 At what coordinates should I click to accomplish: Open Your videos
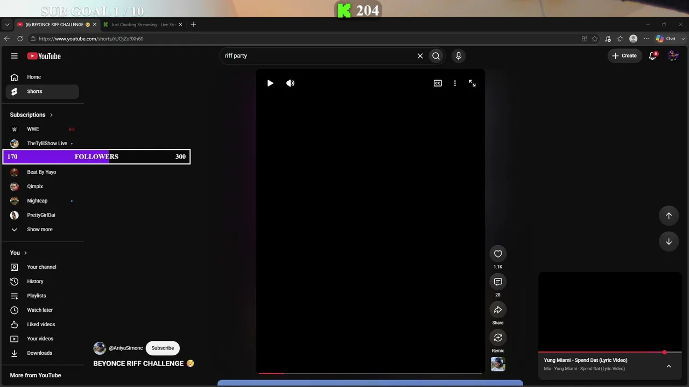(43, 339)
